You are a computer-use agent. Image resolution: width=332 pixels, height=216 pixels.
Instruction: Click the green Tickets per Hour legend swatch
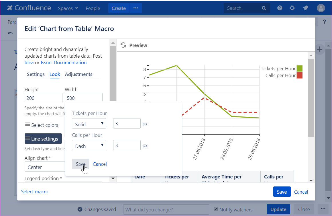(299, 69)
